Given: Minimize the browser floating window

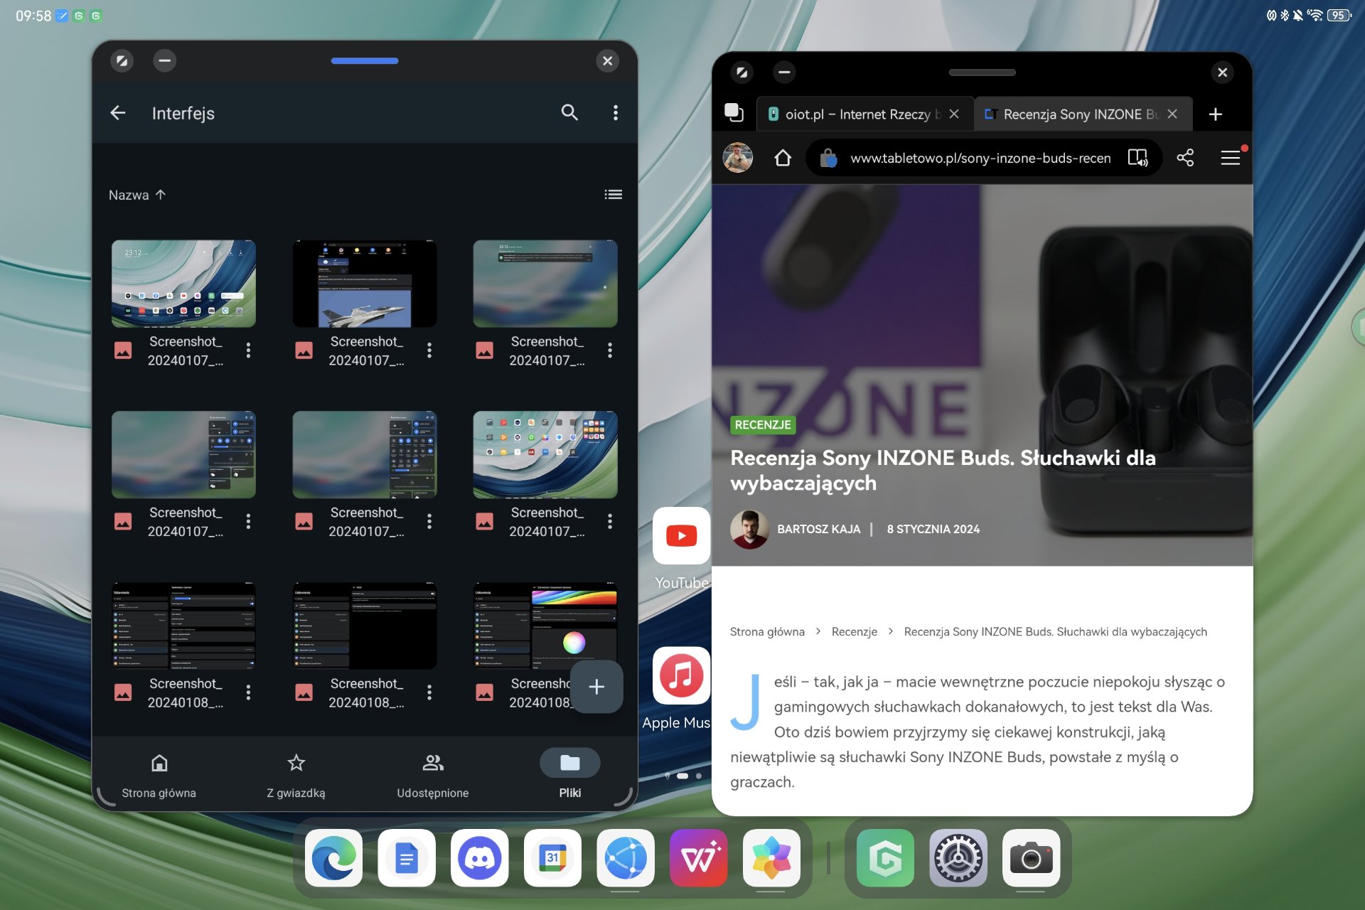Looking at the screenshot, I should tap(784, 73).
